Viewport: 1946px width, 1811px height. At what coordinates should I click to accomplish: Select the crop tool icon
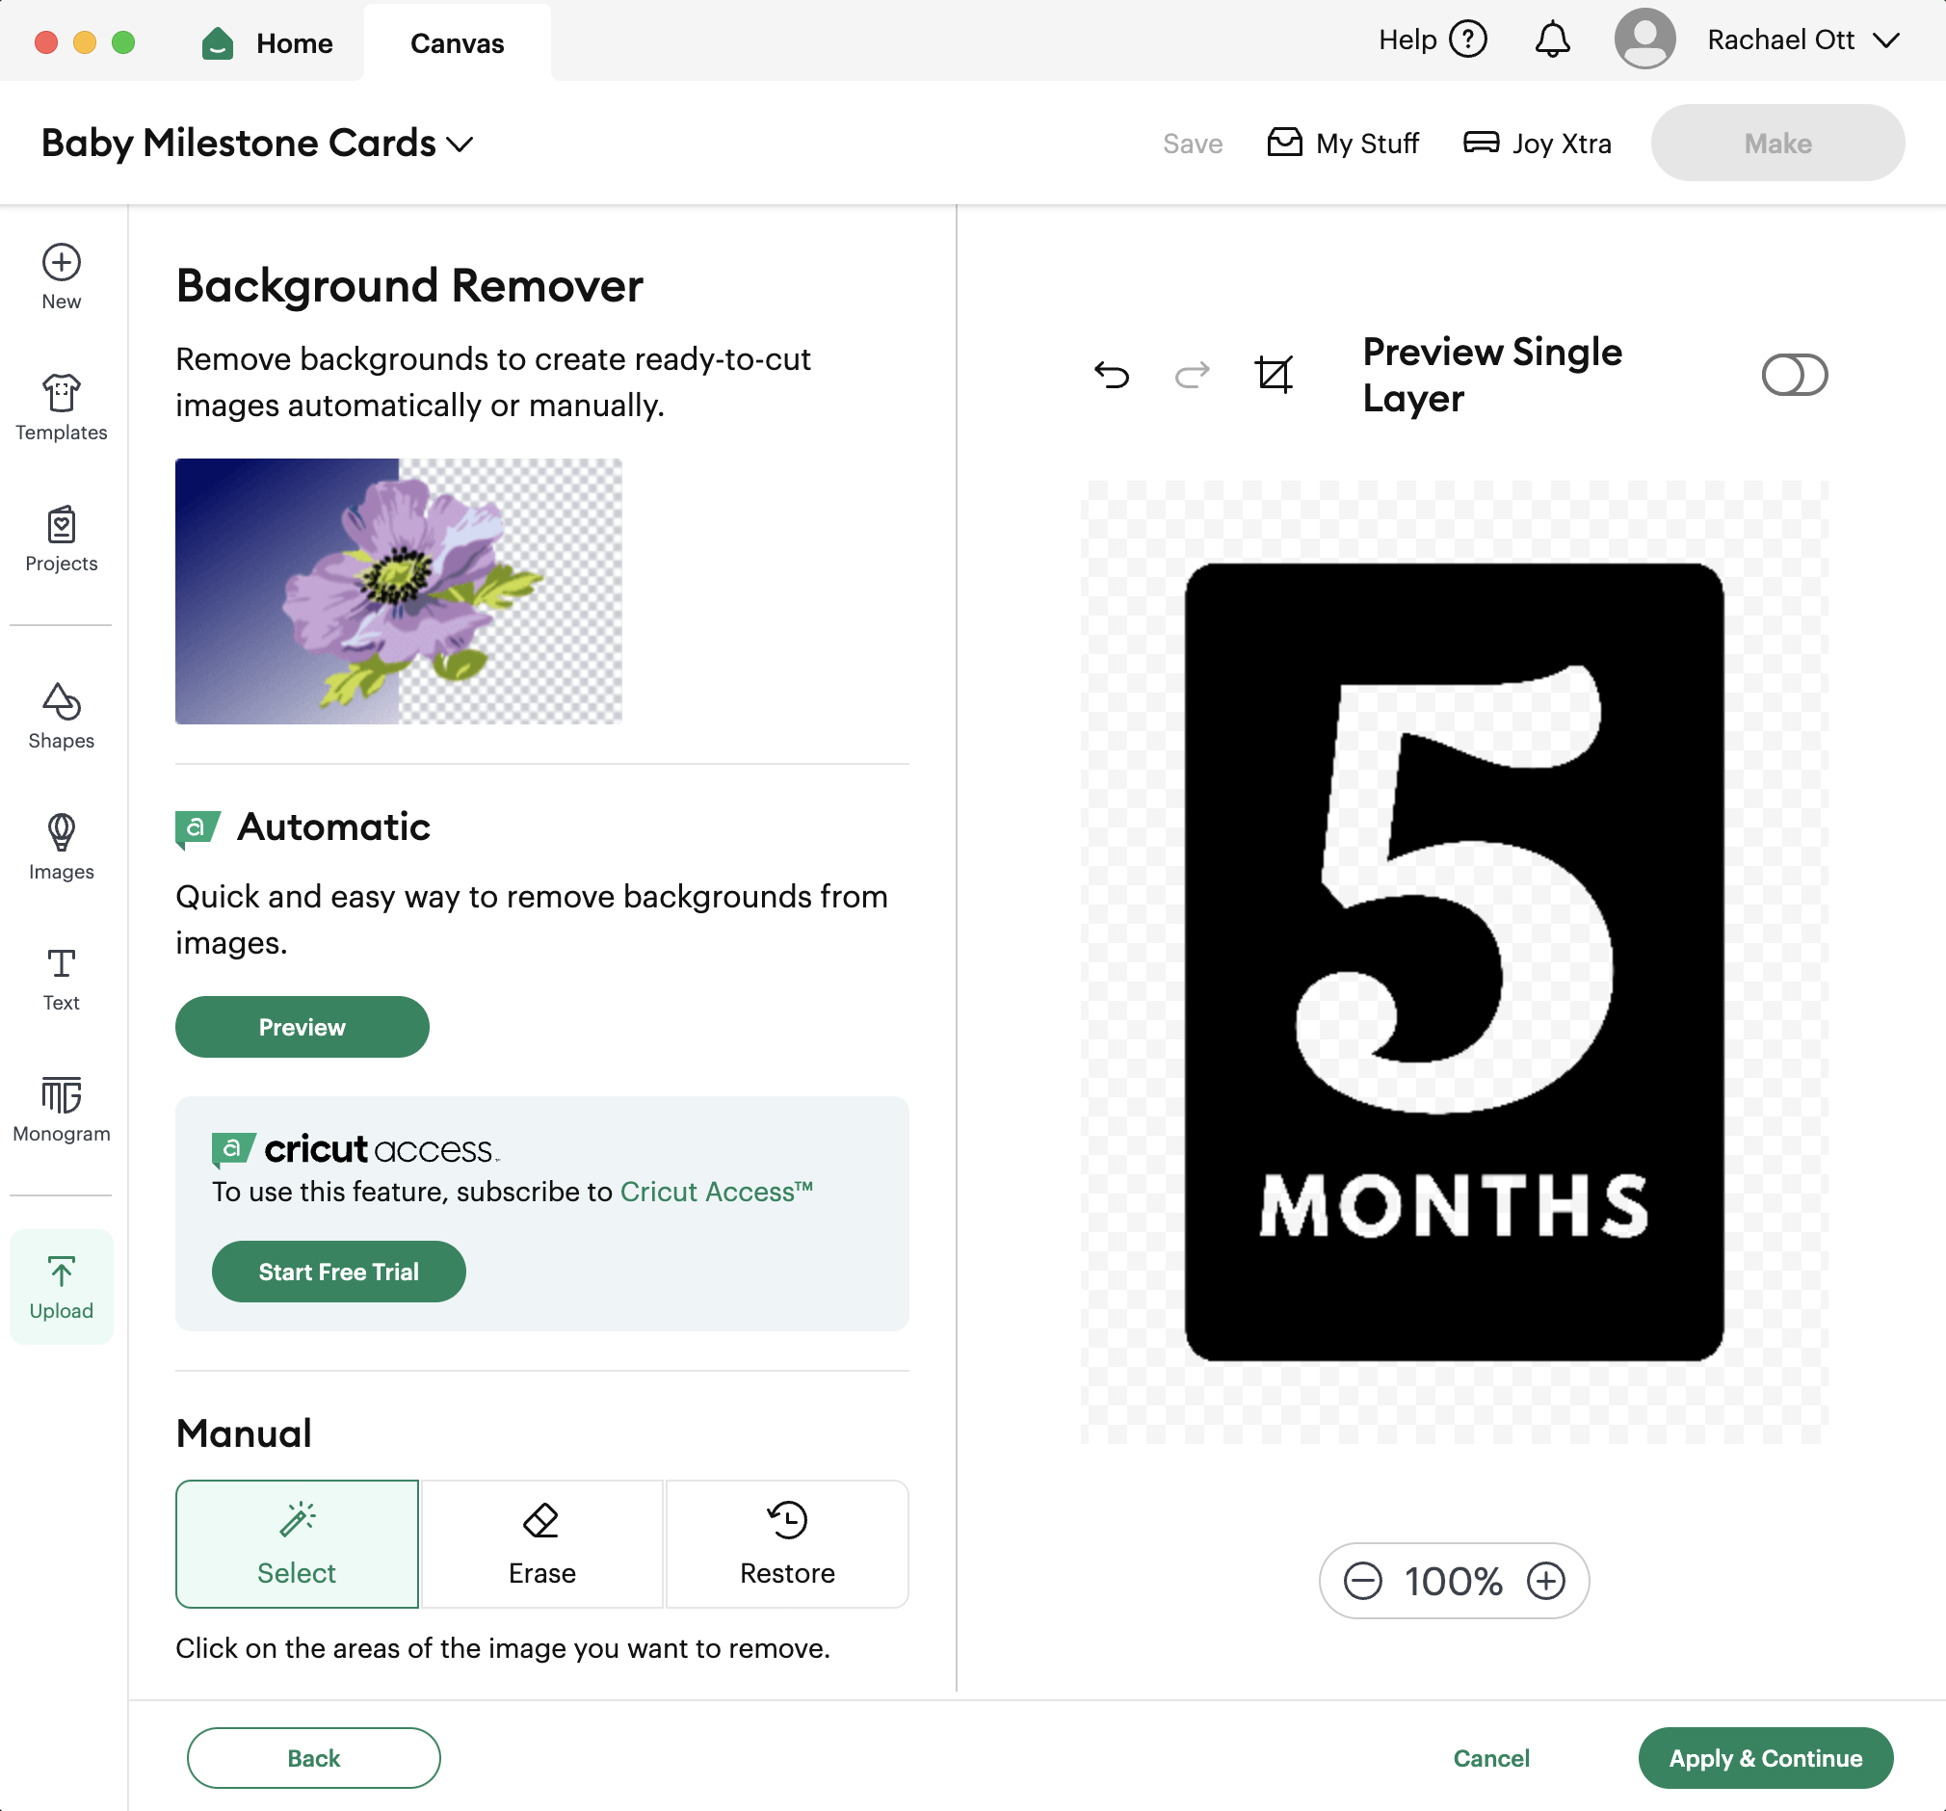(1274, 375)
